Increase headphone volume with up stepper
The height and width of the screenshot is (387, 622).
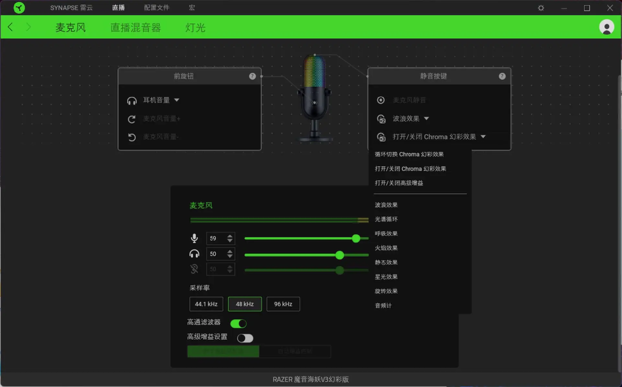(x=230, y=251)
